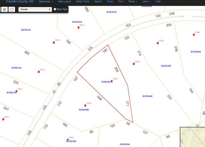205x147 pixels.
Task: Click parcel label 035247
Action: point(106,82)
